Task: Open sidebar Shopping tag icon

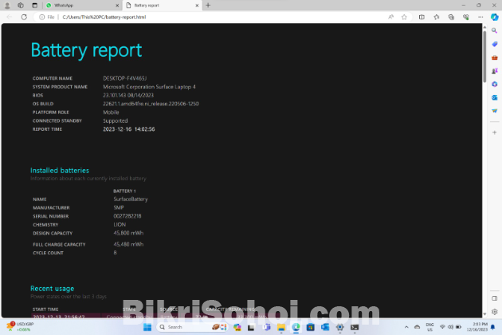Action: tap(495, 44)
